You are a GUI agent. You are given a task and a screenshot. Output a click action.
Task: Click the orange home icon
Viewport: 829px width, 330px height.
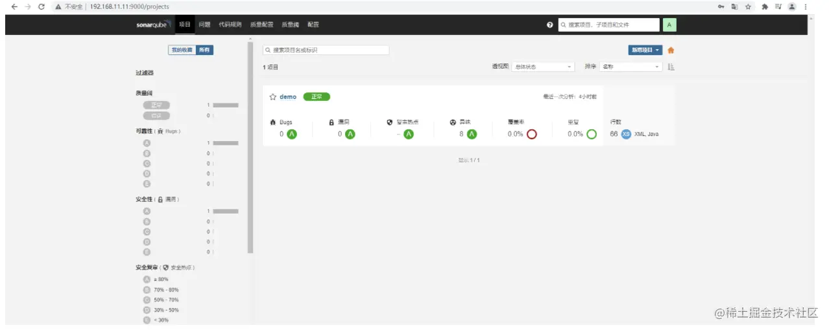click(671, 50)
